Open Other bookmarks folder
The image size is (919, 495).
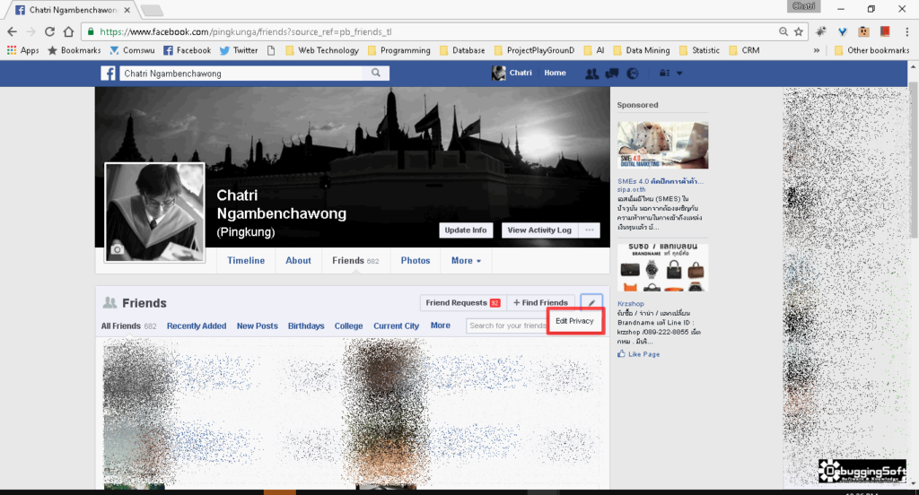click(872, 50)
